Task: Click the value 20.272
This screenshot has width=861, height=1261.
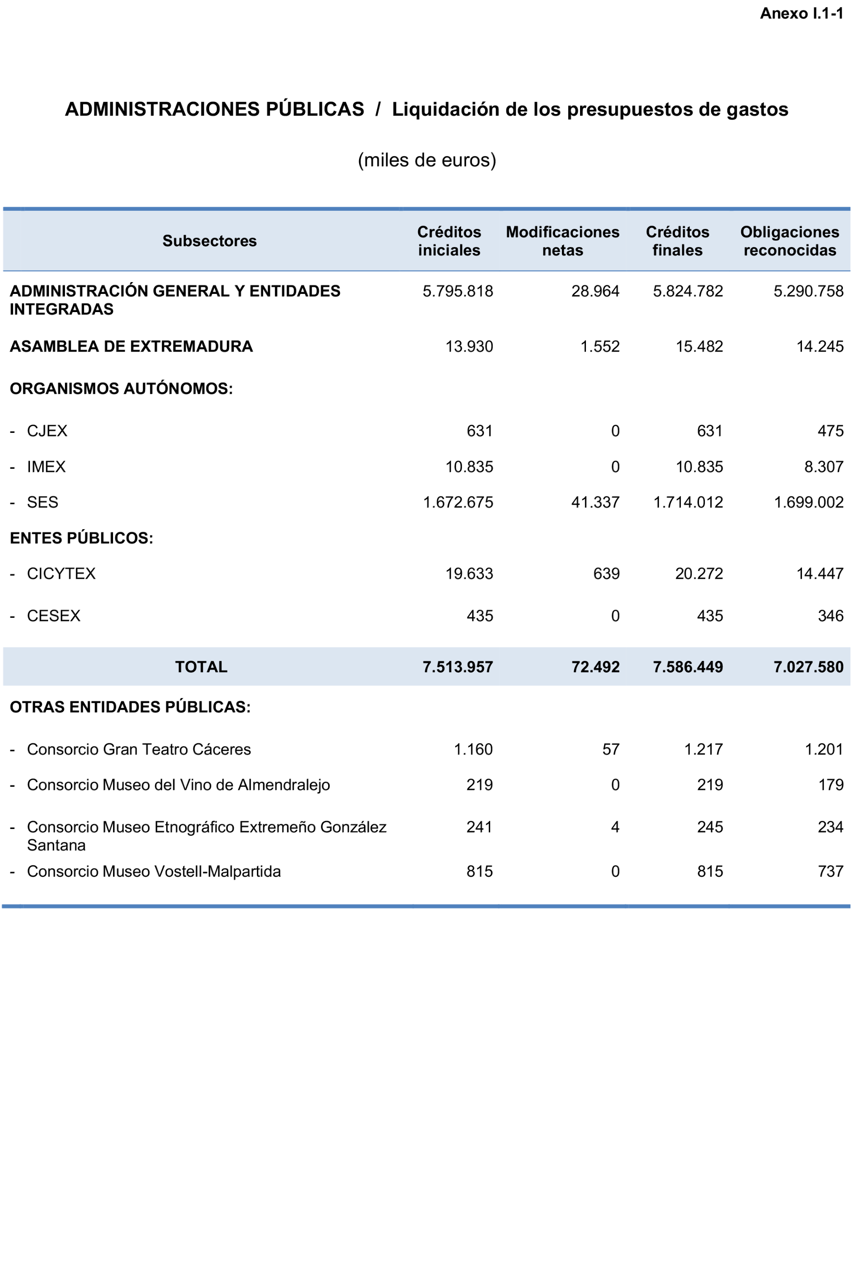Action: pyautogui.click(x=699, y=574)
